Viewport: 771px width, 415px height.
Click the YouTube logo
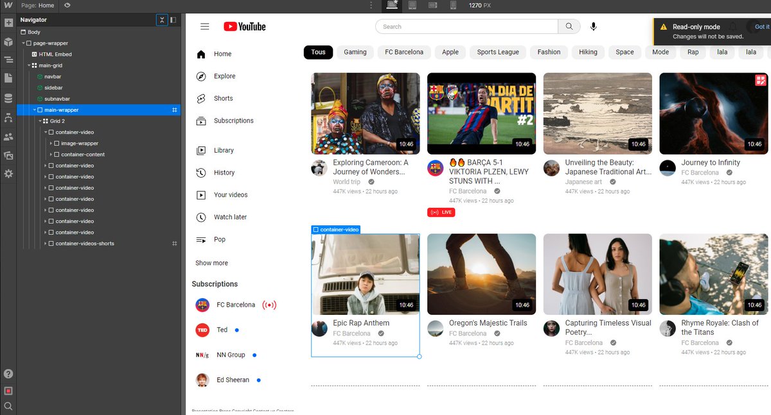coord(245,26)
